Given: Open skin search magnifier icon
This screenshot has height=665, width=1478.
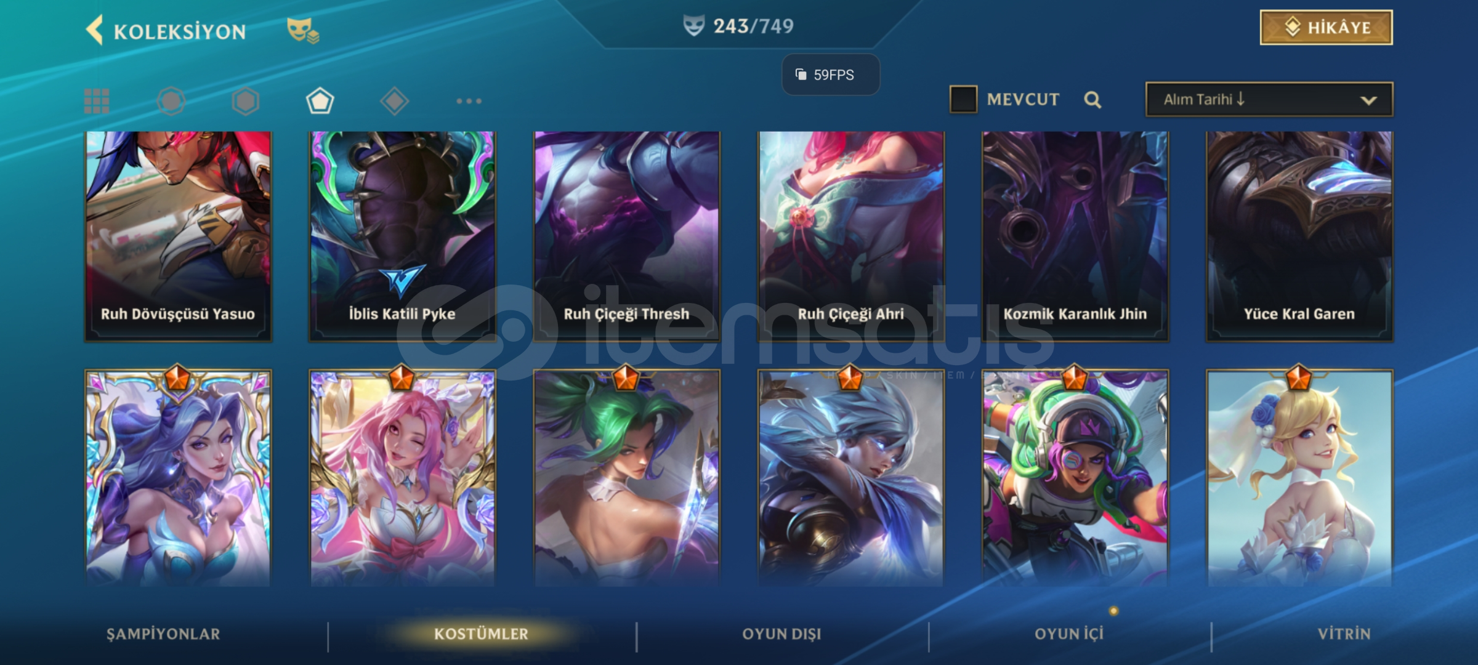Looking at the screenshot, I should [1092, 100].
